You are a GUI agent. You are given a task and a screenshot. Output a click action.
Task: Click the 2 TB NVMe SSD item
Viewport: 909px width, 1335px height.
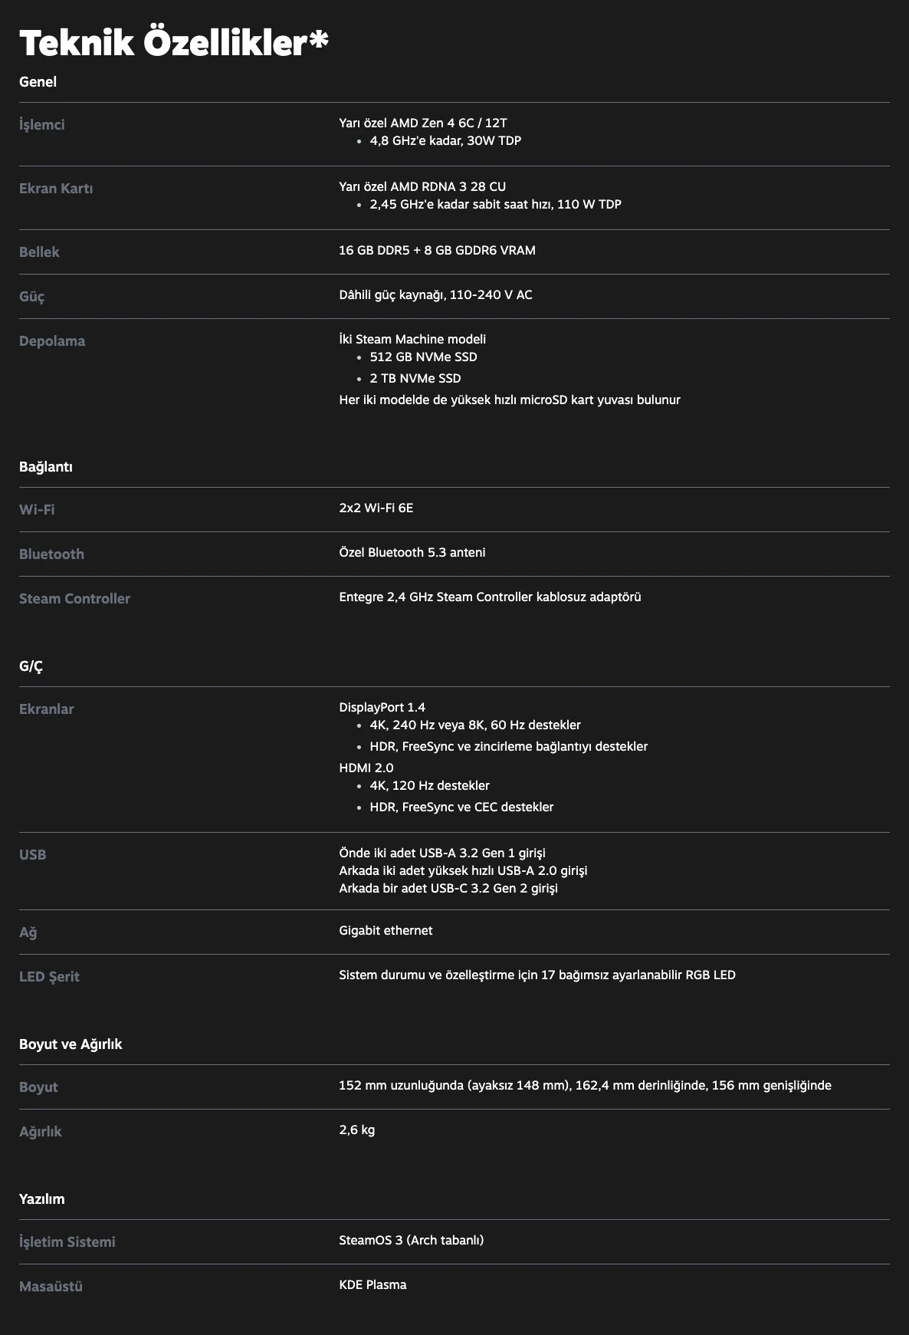(415, 379)
